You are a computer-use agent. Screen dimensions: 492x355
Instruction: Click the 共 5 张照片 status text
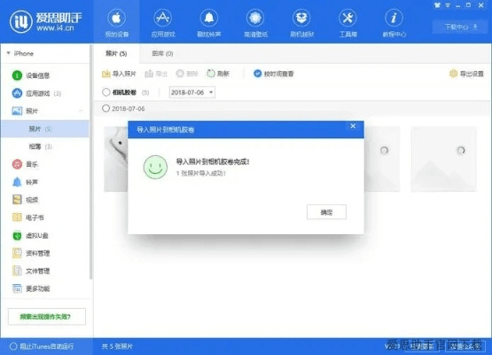click(117, 346)
